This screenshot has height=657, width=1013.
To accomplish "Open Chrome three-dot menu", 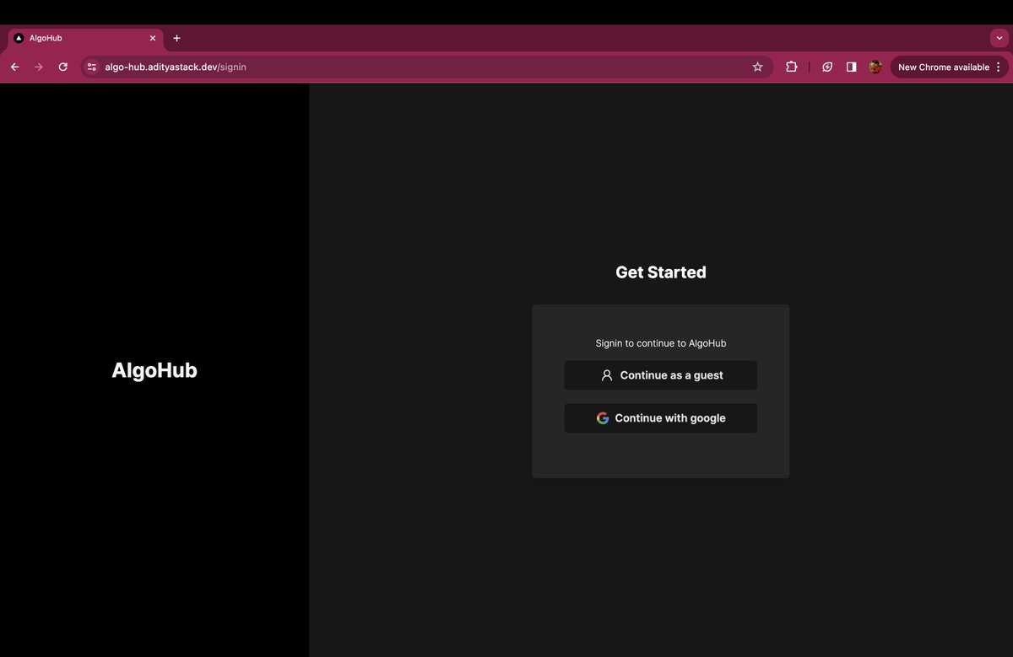I will (999, 67).
